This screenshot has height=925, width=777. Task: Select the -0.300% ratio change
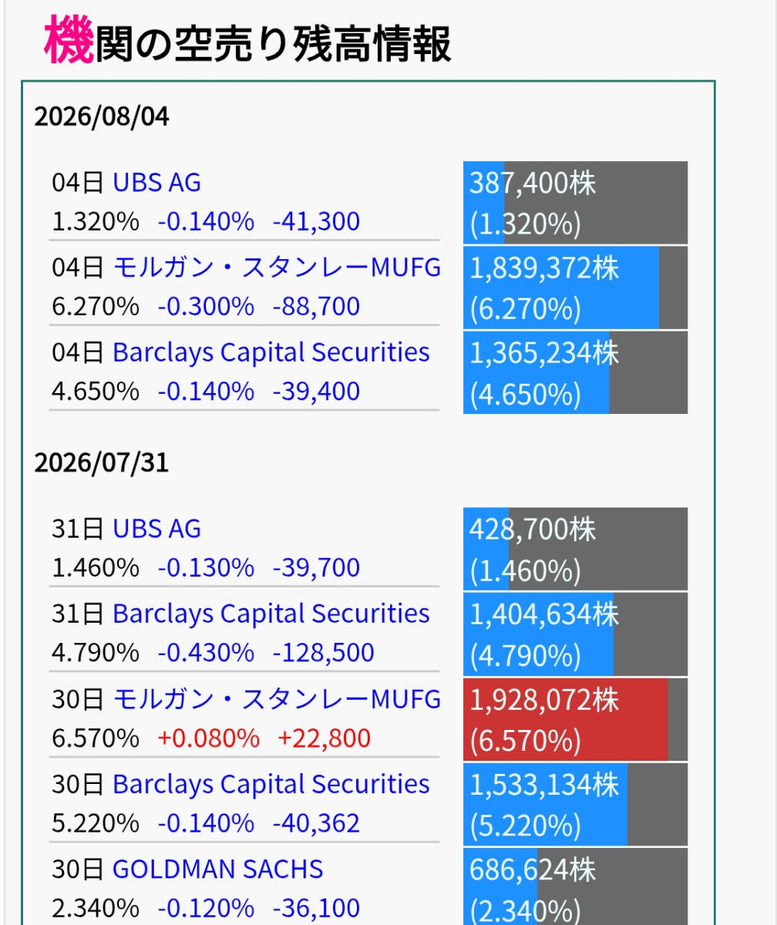[x=206, y=307]
